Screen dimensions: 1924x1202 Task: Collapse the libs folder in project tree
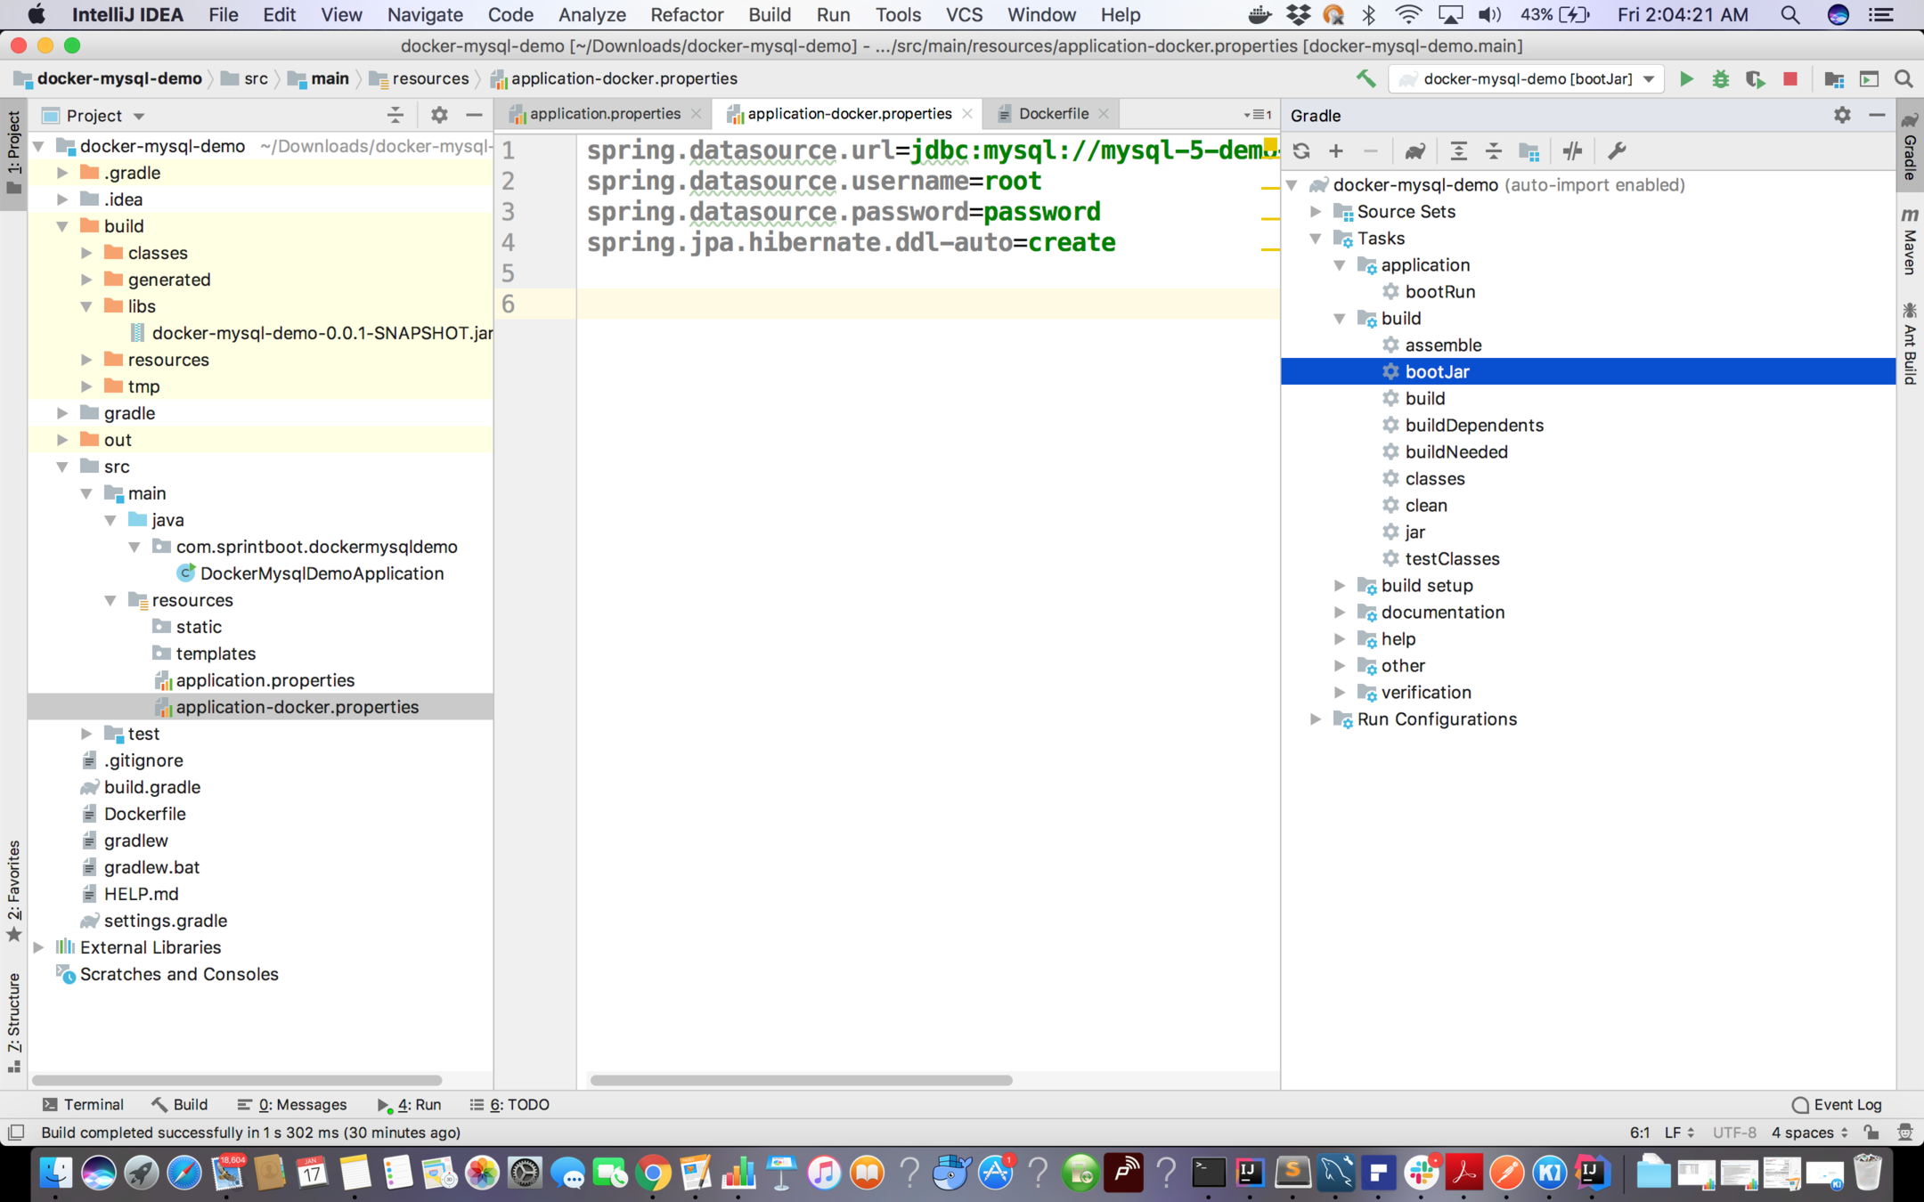86,306
